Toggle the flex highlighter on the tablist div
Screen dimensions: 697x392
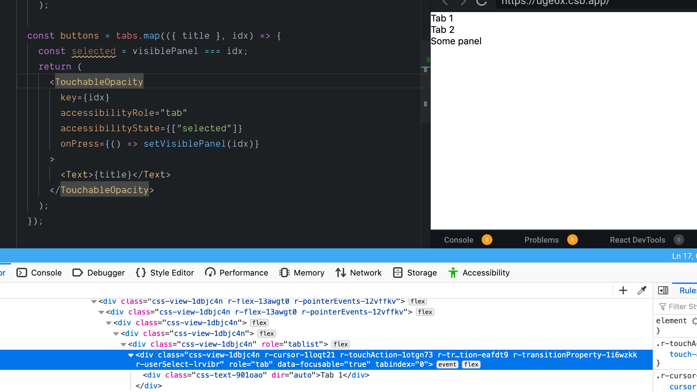tap(340, 344)
